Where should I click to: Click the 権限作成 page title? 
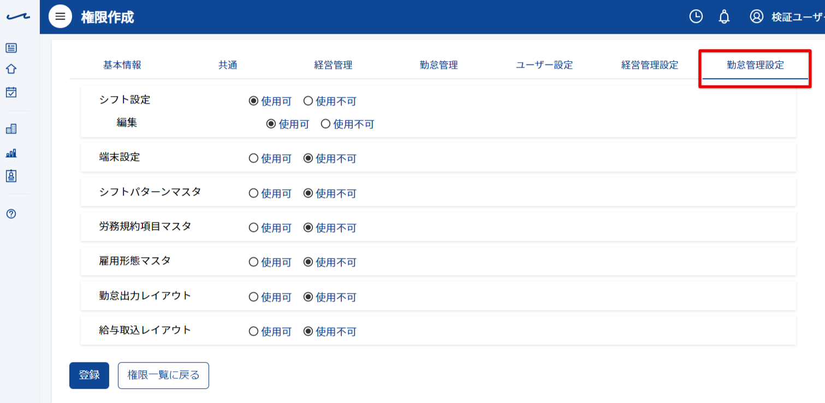[x=108, y=17]
